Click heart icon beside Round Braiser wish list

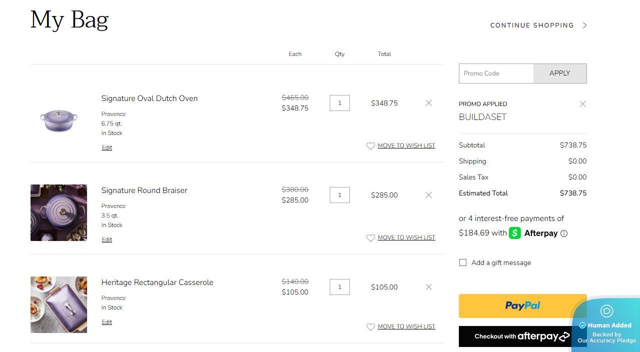click(x=371, y=238)
